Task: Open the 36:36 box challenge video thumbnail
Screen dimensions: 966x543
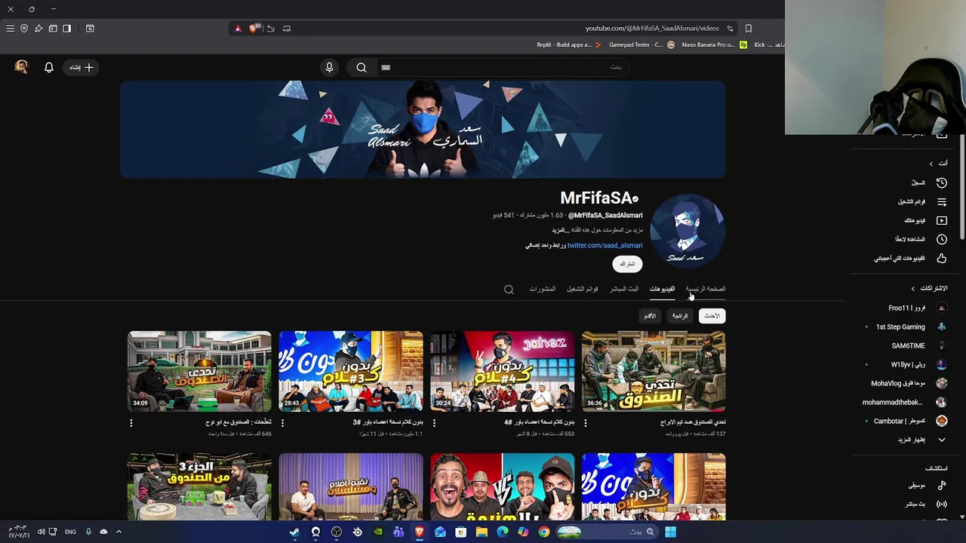Action: tap(654, 371)
